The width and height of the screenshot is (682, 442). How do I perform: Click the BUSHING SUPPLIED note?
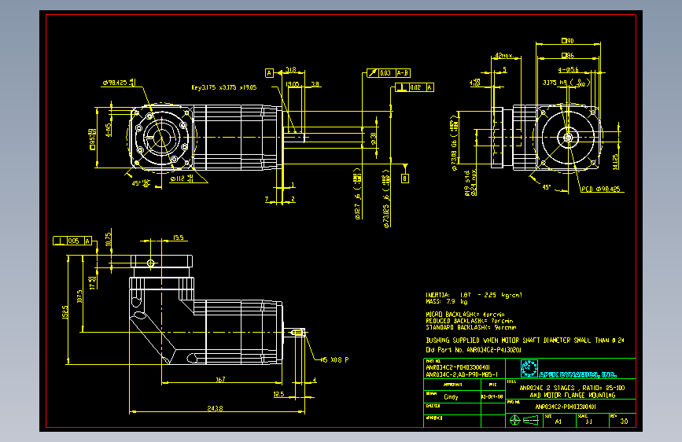[x=525, y=341]
